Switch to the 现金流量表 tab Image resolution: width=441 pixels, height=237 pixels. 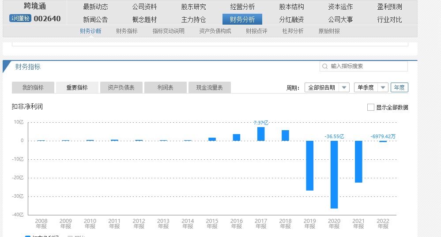point(209,87)
